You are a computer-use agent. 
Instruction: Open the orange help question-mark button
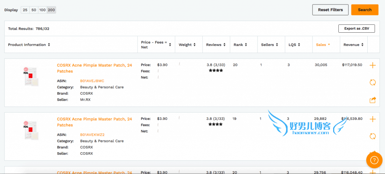[374, 160]
